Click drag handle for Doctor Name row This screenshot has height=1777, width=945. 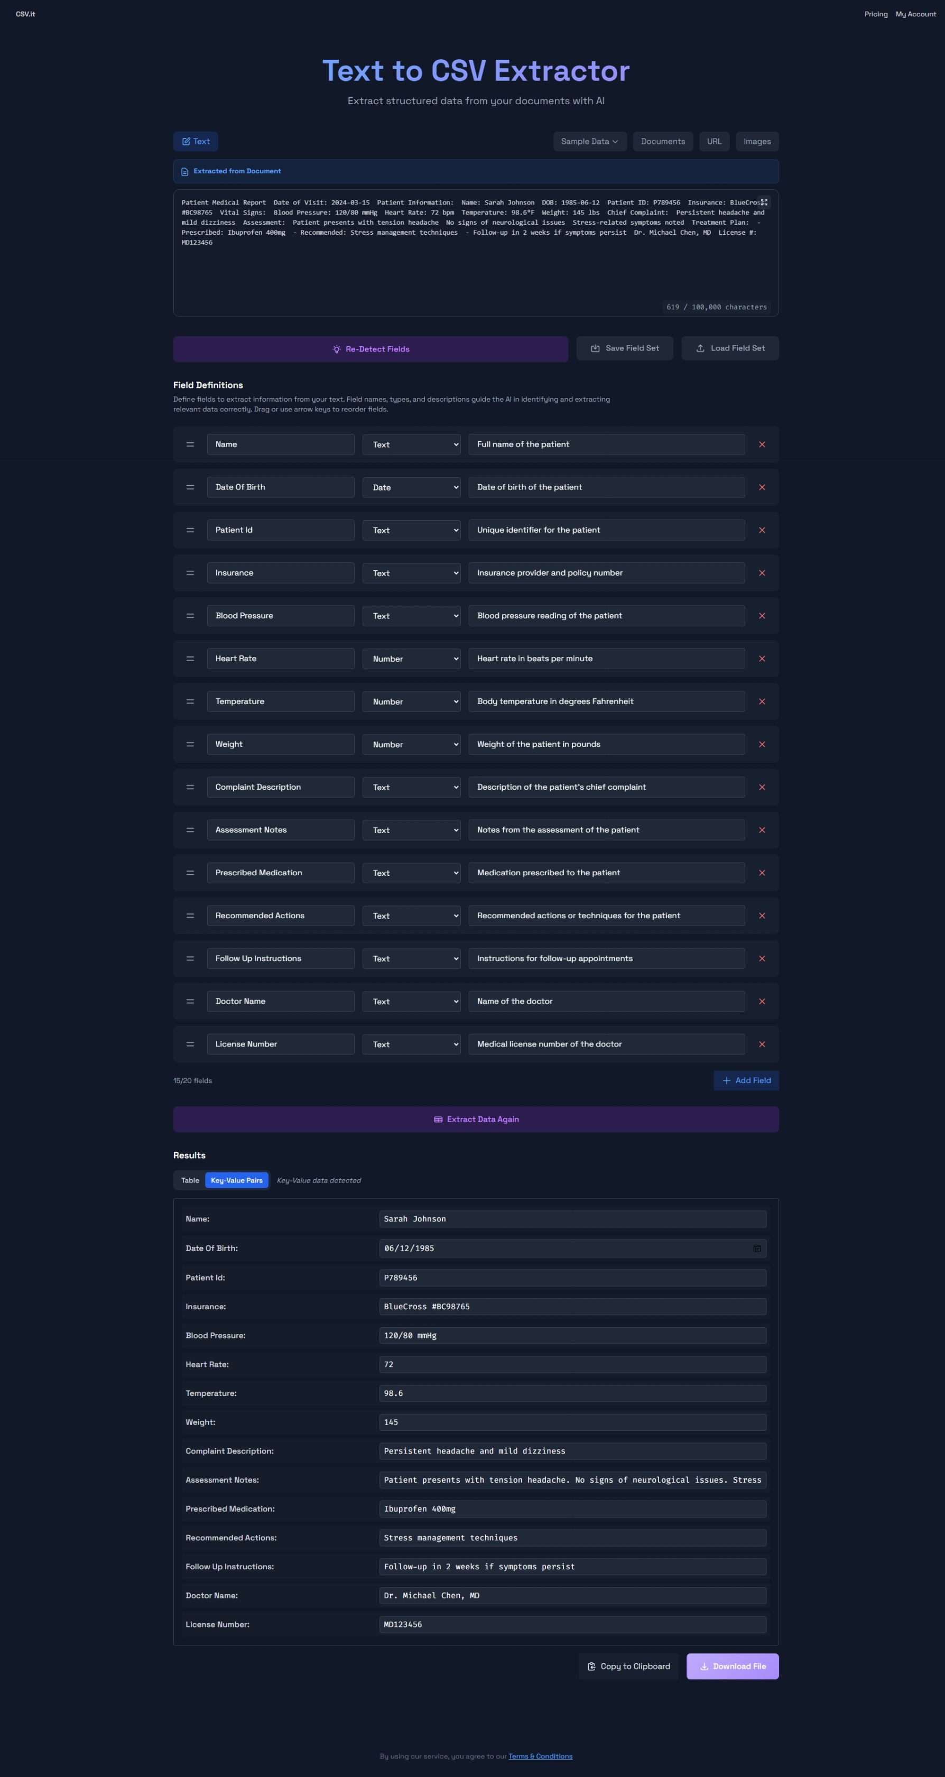190,1001
